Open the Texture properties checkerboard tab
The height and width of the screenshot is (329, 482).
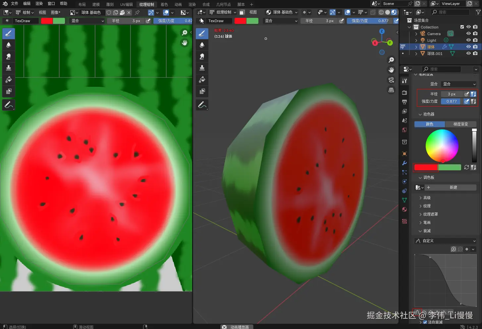[x=404, y=221]
